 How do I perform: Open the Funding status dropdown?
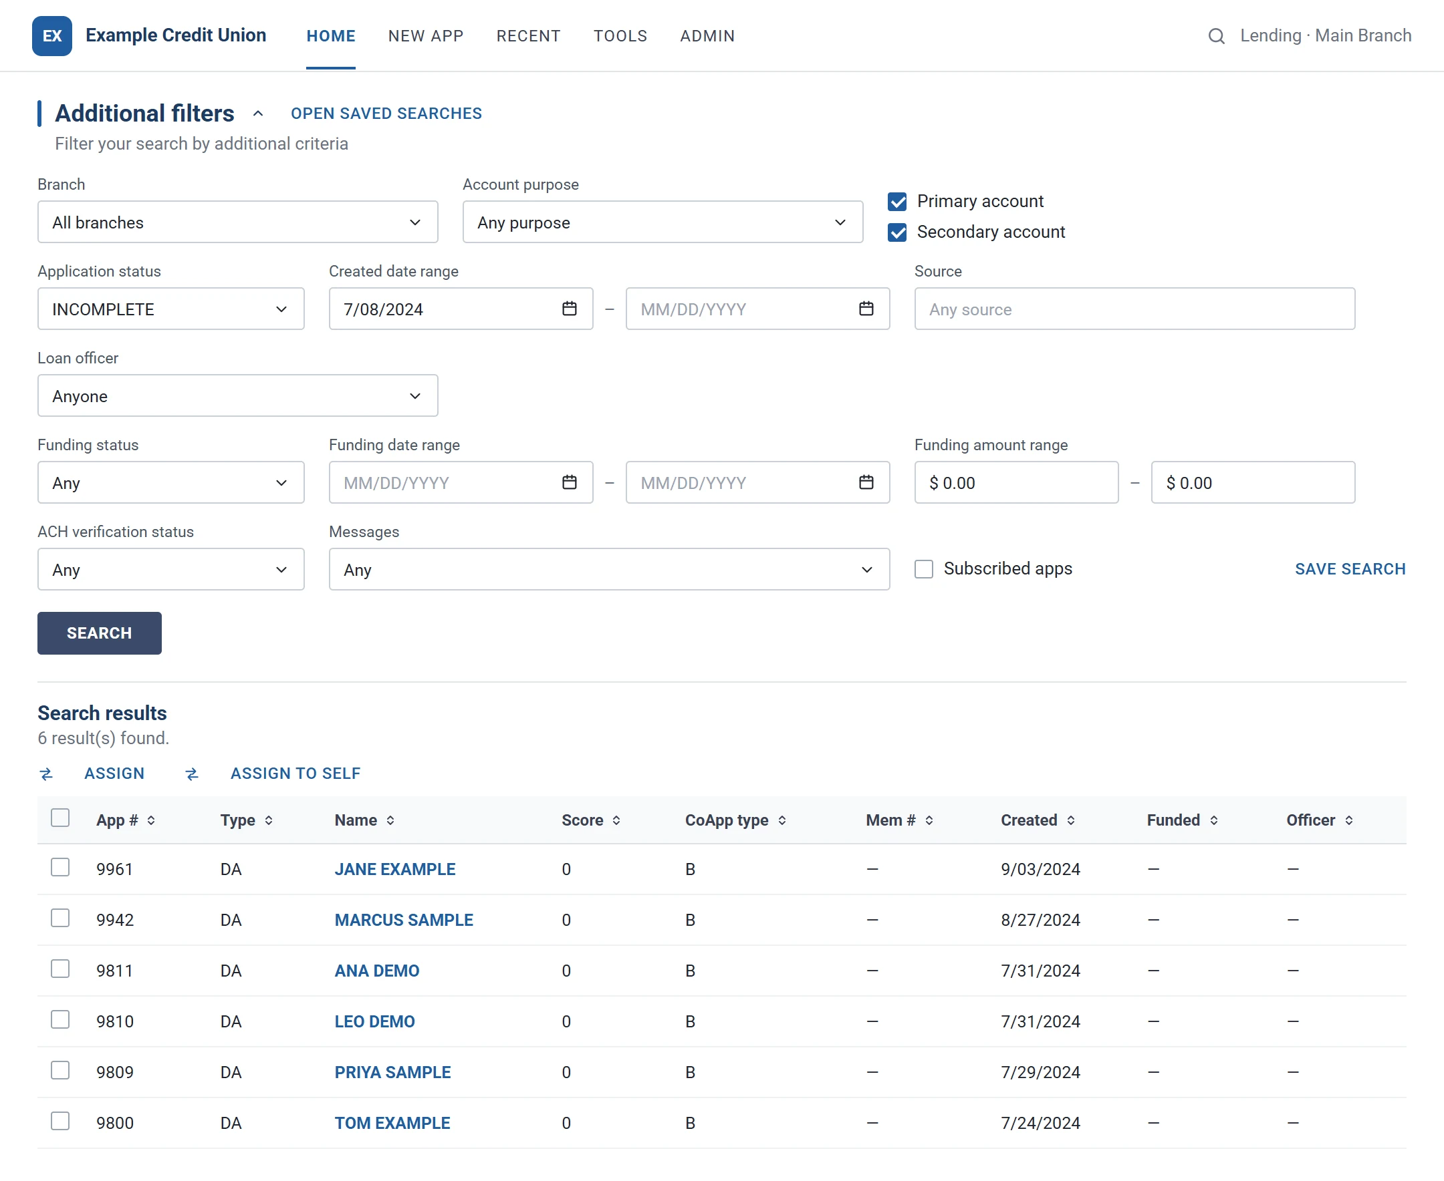click(171, 482)
